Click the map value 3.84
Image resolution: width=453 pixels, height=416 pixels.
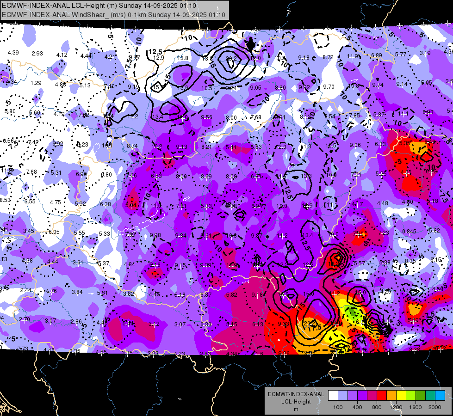(x=77, y=292)
